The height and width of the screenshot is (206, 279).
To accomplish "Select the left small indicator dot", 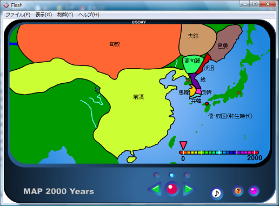I will point(156,175).
